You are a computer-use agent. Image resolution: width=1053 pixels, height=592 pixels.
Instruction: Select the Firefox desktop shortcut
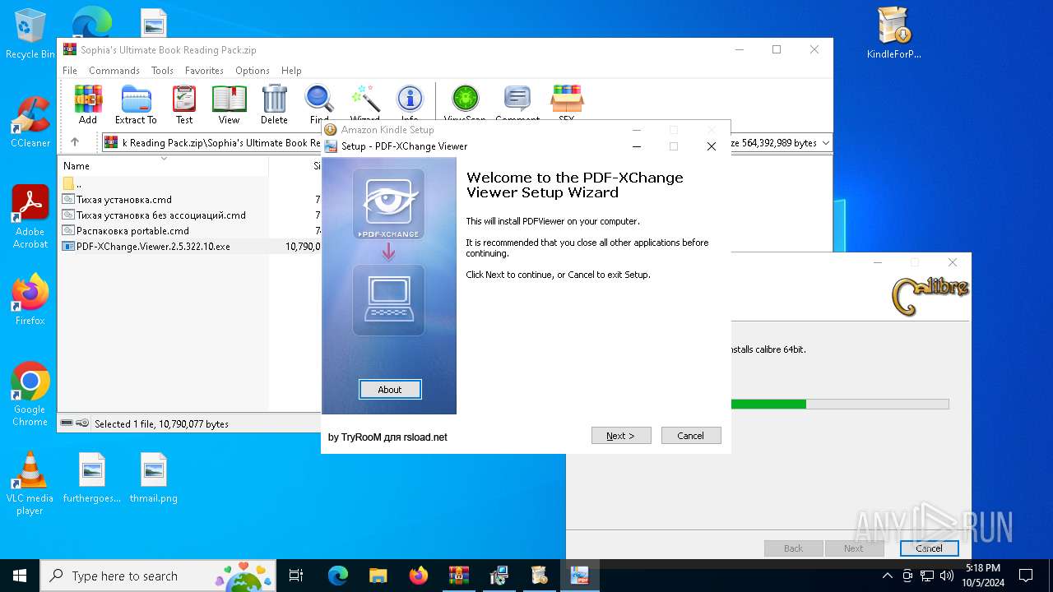click(30, 300)
